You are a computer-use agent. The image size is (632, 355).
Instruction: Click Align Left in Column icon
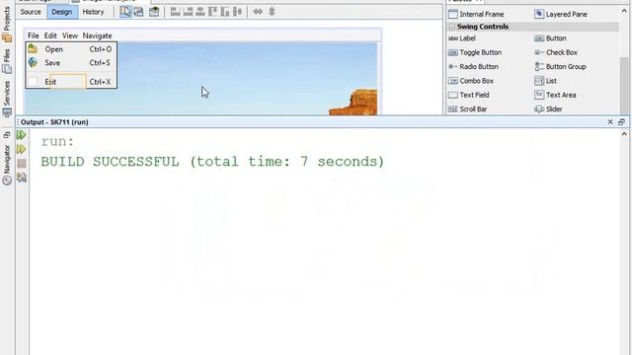[x=176, y=12]
